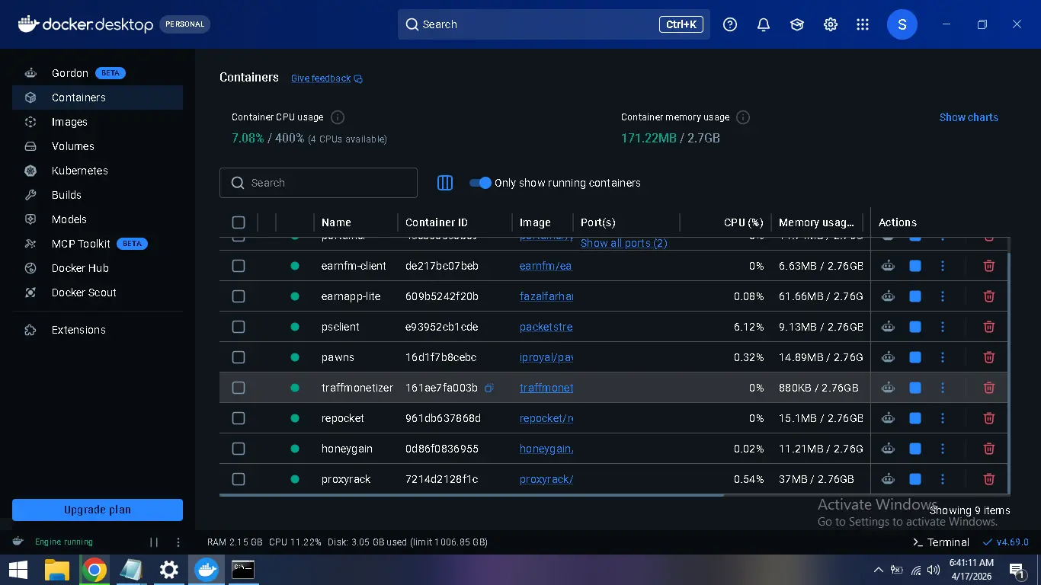1041x585 pixels.
Task: Open File Explorer from the taskbar
Action: tap(57, 570)
